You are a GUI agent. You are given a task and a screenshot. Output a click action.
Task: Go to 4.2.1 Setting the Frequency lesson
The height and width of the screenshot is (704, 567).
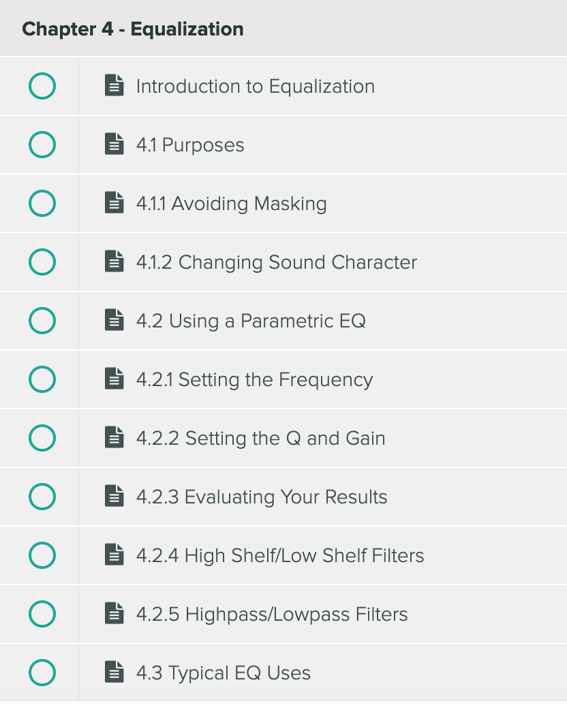pyautogui.click(x=254, y=380)
